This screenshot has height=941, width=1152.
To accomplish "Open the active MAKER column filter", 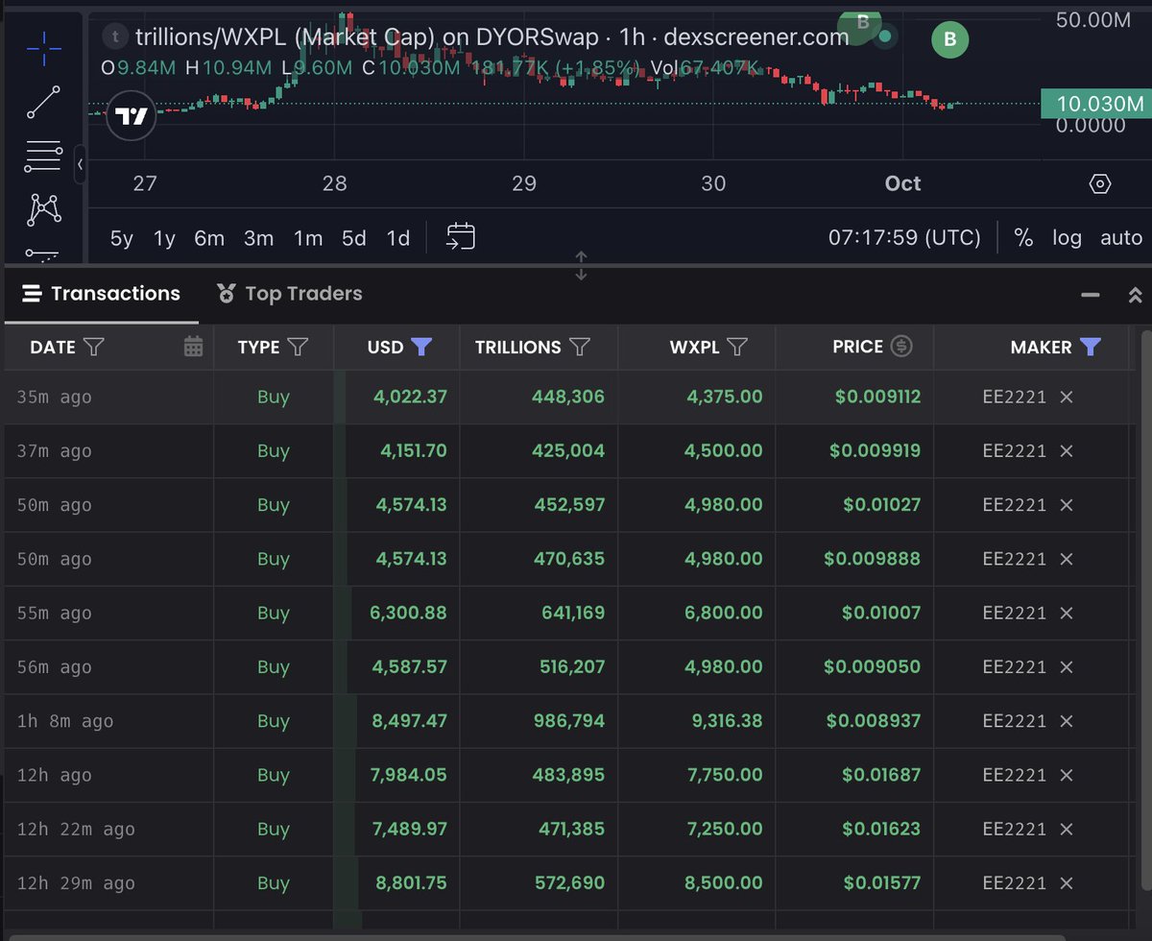I will 1090,347.
